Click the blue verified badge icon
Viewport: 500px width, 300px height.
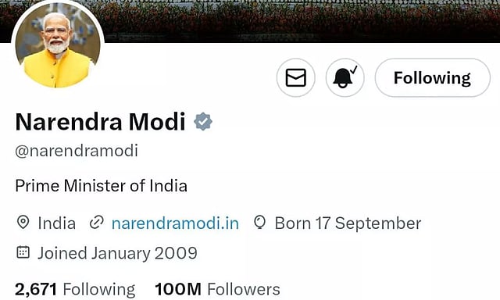tap(203, 121)
